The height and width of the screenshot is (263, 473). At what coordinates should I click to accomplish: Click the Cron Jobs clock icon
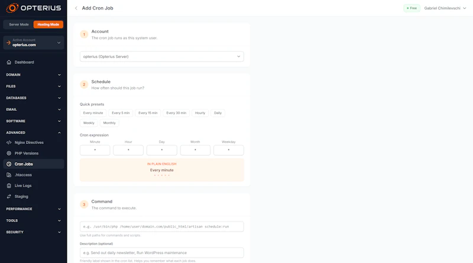pyautogui.click(x=9, y=164)
